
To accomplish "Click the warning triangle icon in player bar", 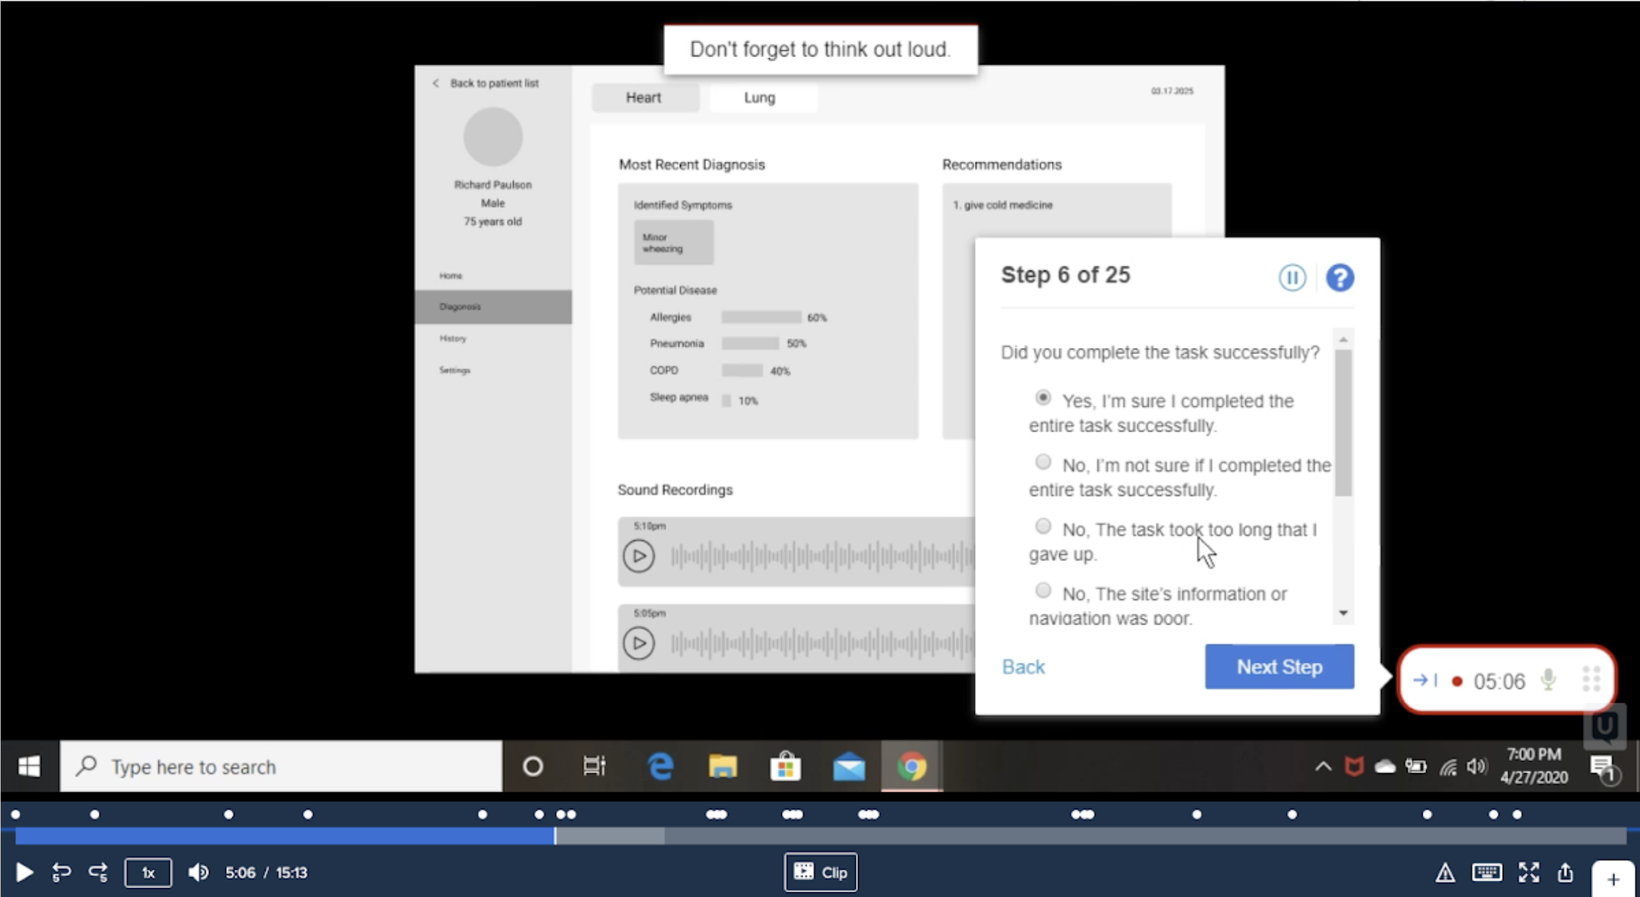I will coord(1445,872).
